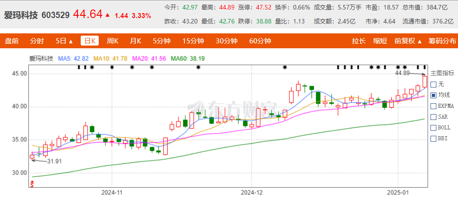Switch to the 分时 intraday tab
458x198 pixels.
coord(37,41)
